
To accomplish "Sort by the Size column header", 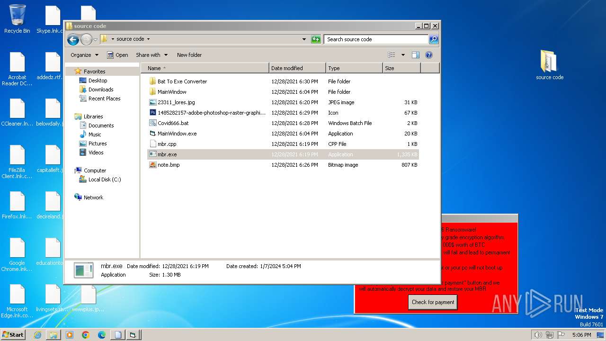I will click(401, 68).
